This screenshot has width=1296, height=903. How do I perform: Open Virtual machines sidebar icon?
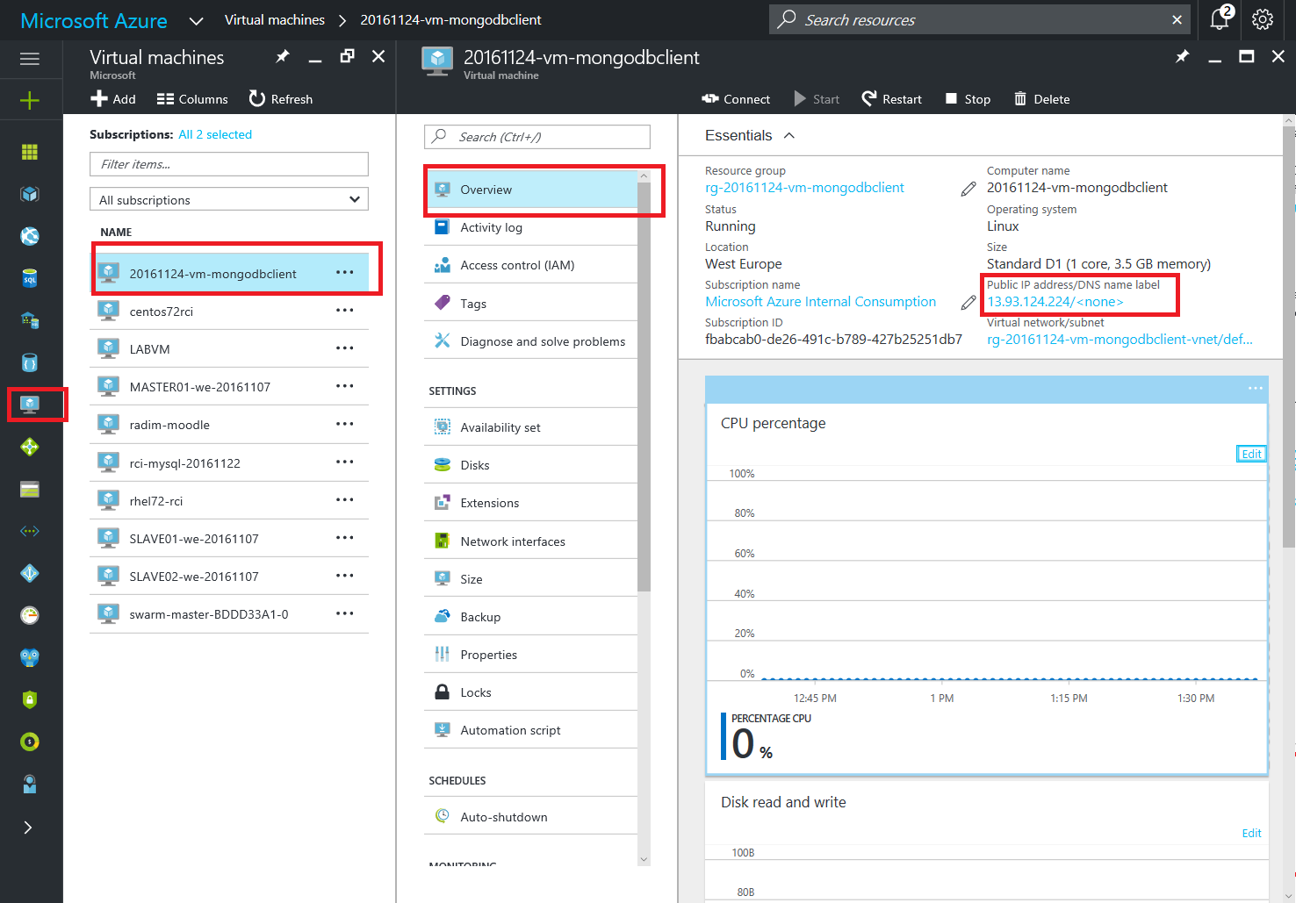[30, 405]
